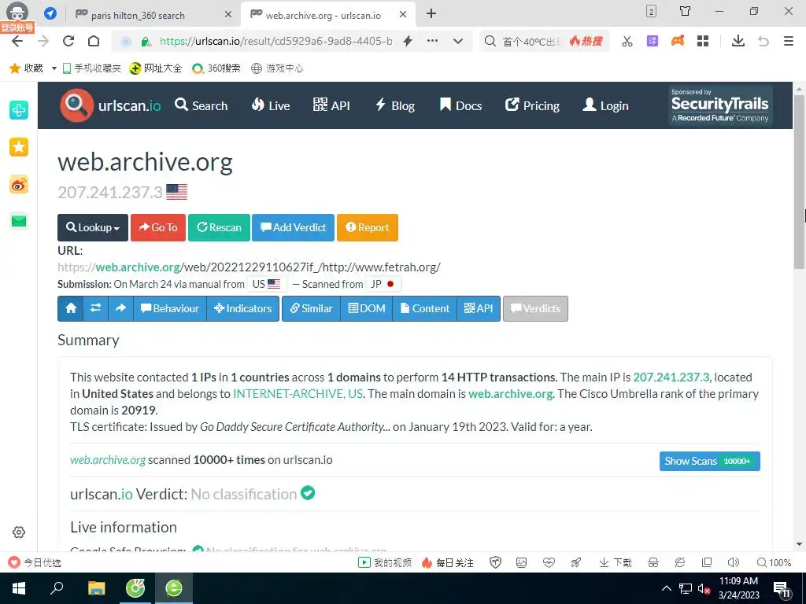806x604 pixels.
Task: Open the HTTP transactions arrows tab
Action: [x=95, y=308]
